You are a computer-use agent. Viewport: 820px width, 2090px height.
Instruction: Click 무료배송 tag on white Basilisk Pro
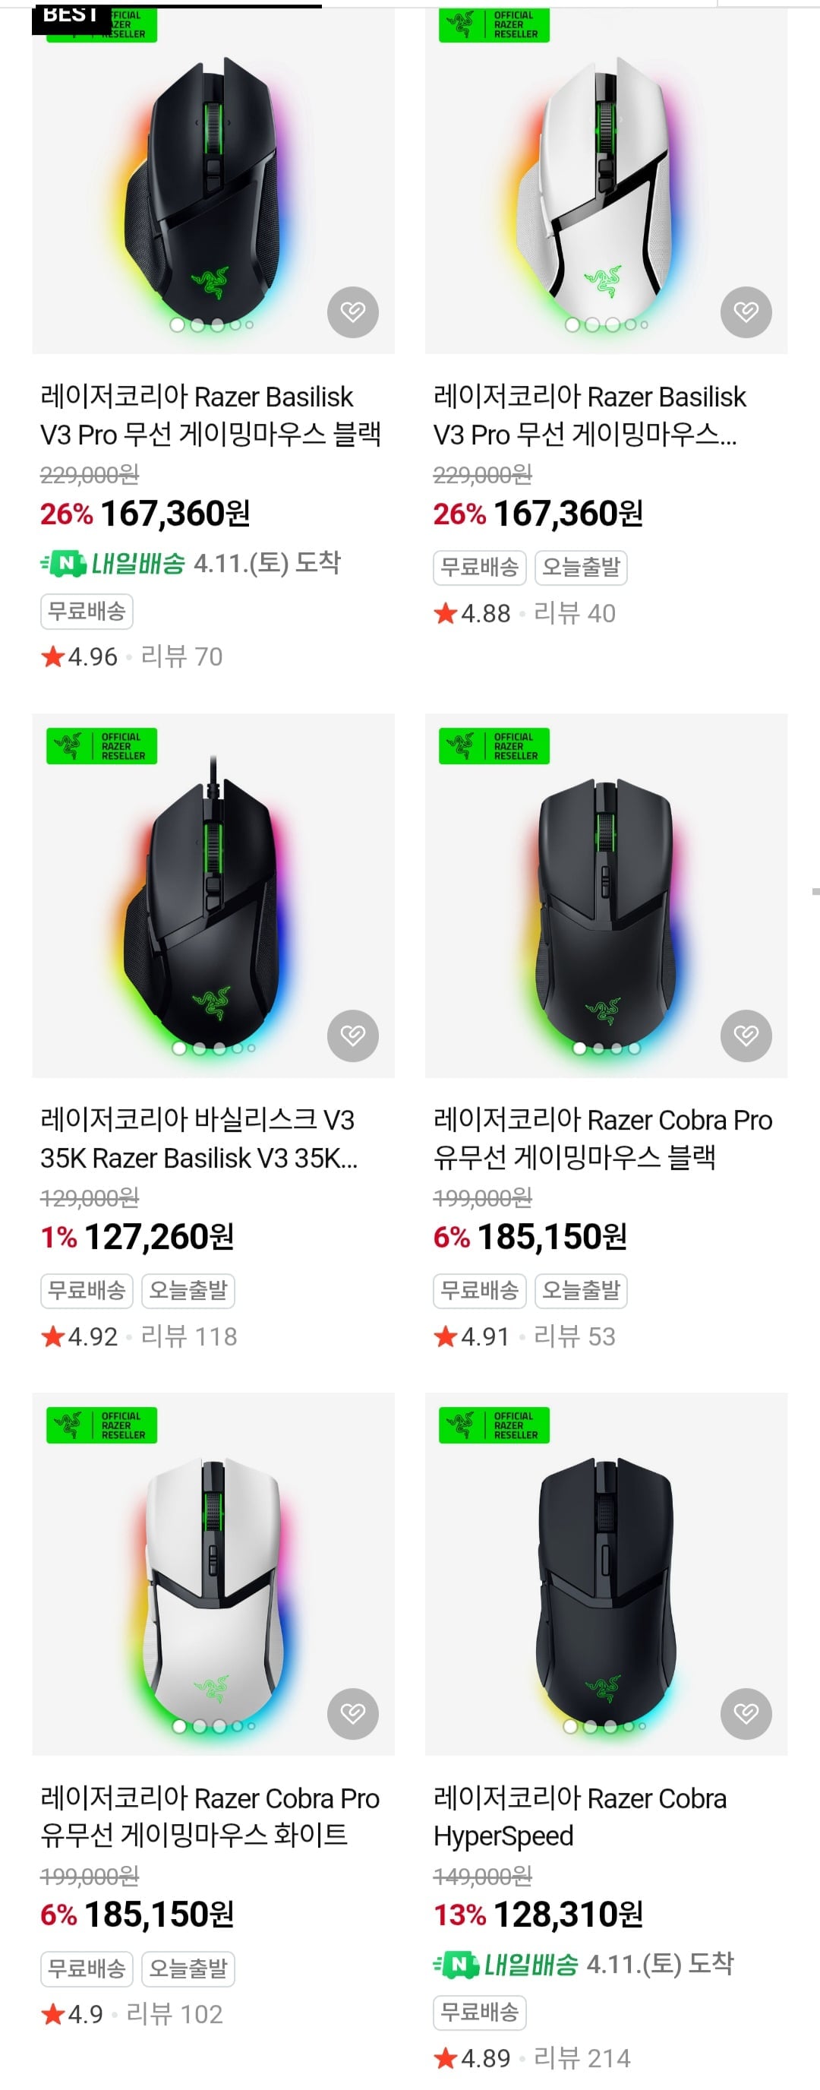point(479,567)
